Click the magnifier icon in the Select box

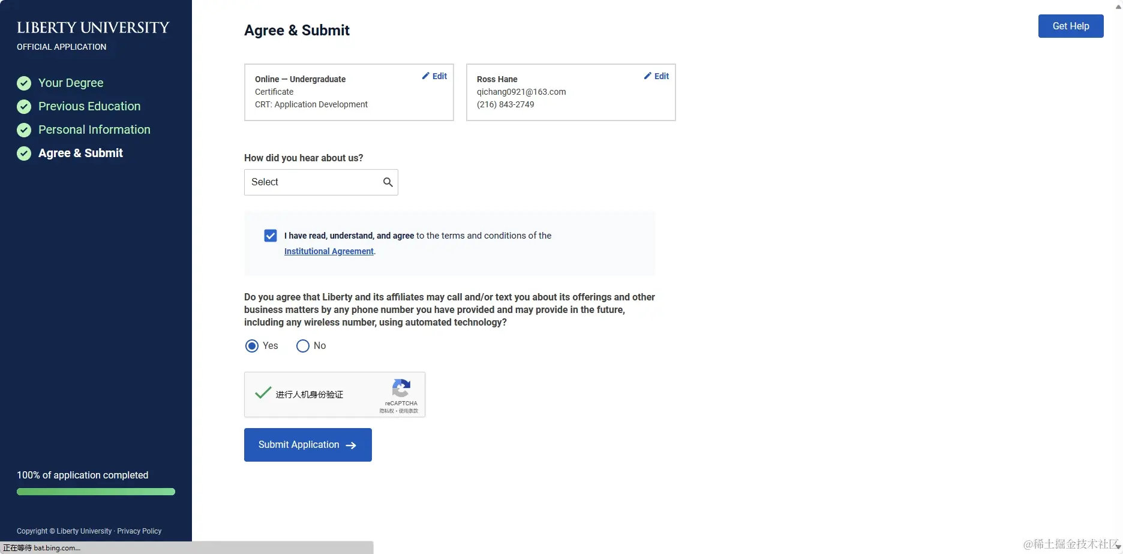[388, 182]
